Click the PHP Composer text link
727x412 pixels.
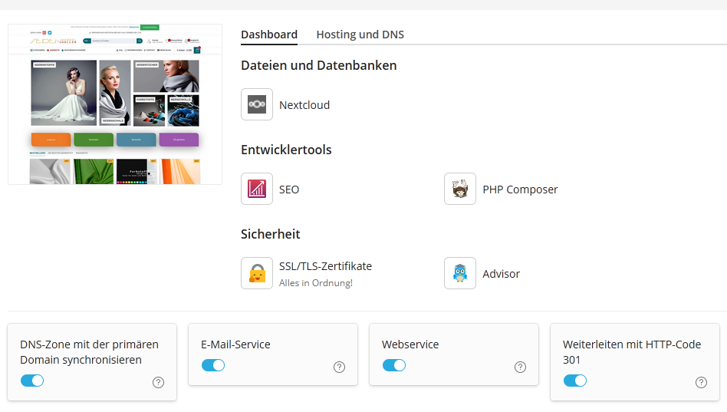[x=520, y=190]
